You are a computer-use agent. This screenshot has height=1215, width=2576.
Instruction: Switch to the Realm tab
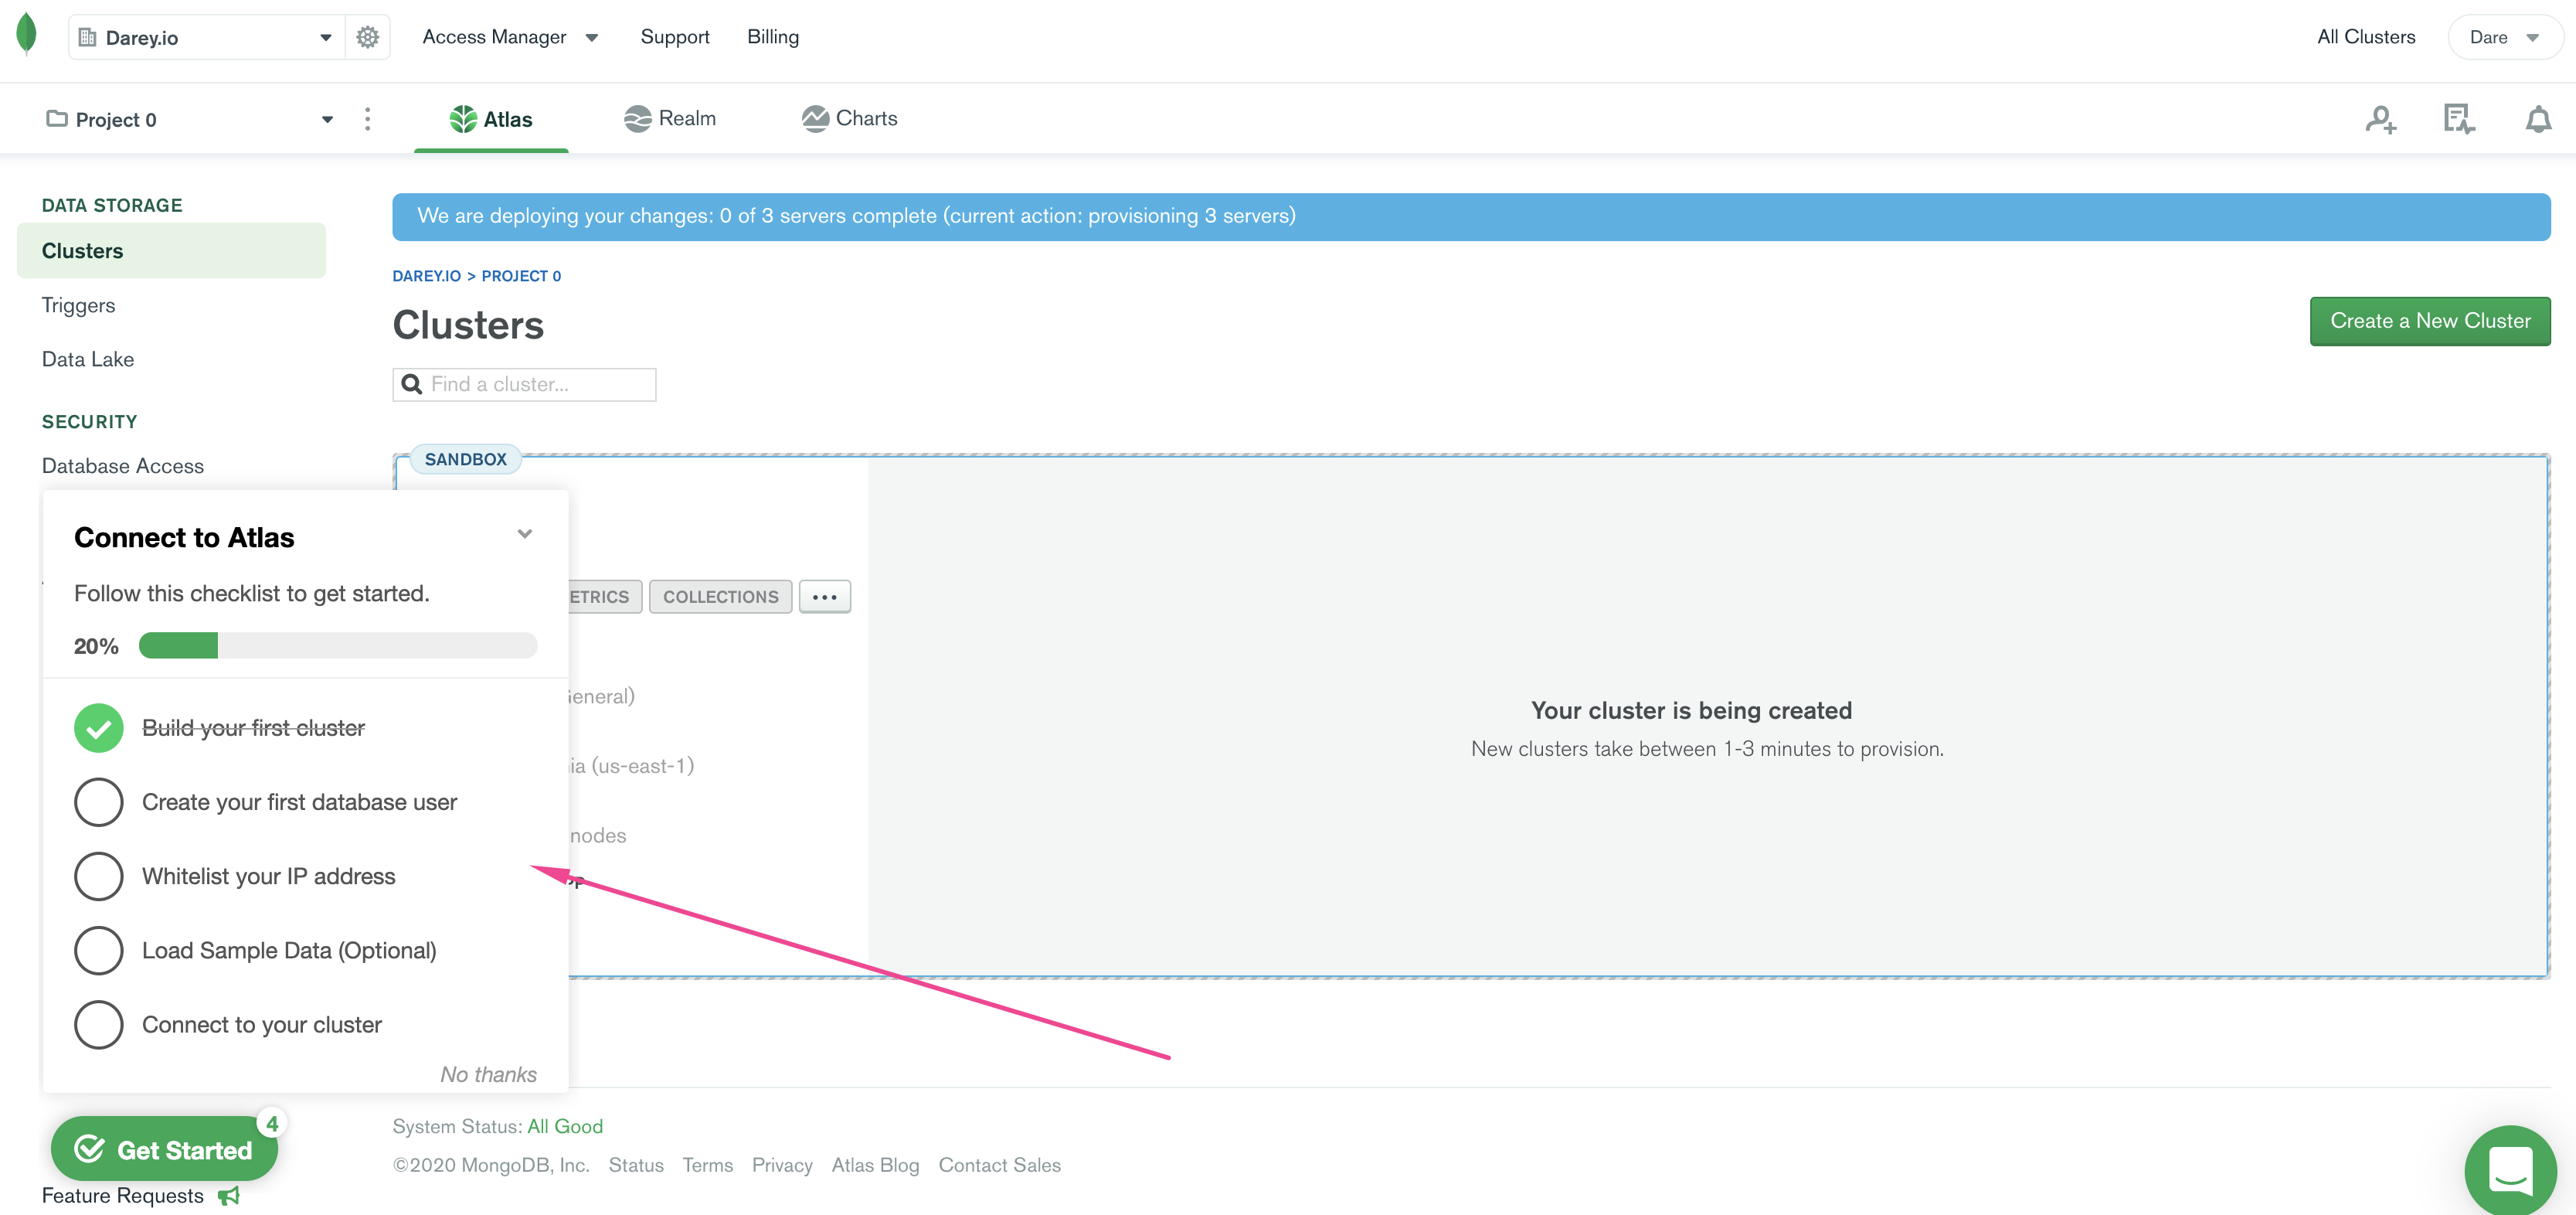pos(669,118)
